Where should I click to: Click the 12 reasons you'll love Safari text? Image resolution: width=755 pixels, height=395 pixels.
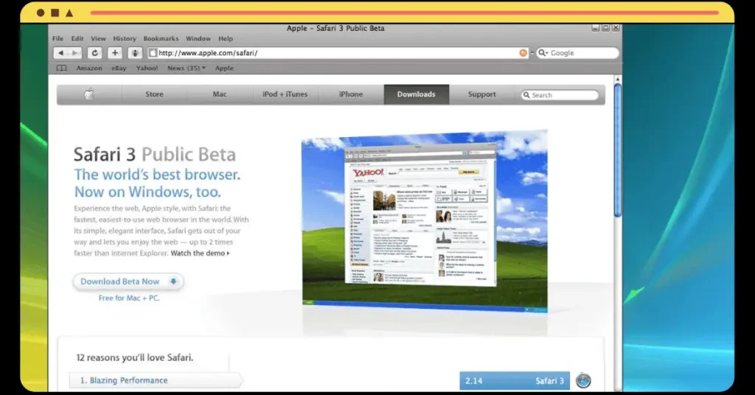pyautogui.click(x=134, y=357)
